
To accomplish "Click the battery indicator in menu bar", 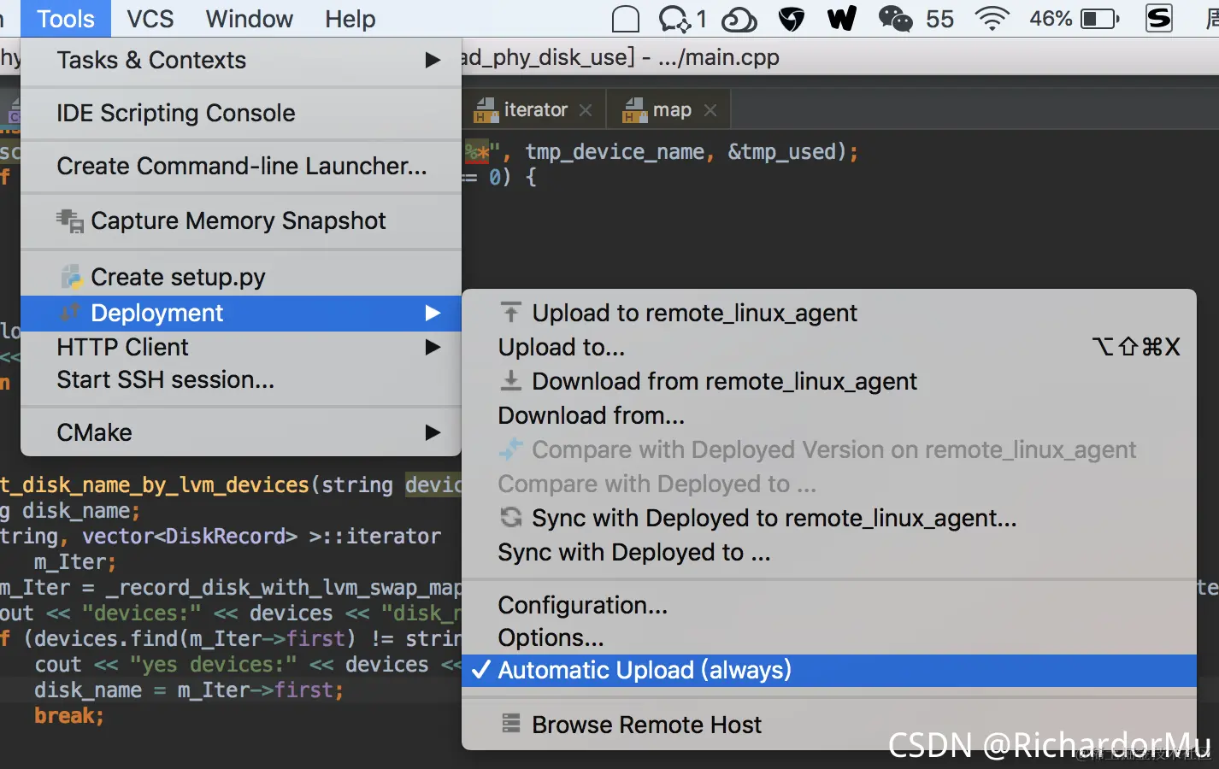I will pos(1100,19).
